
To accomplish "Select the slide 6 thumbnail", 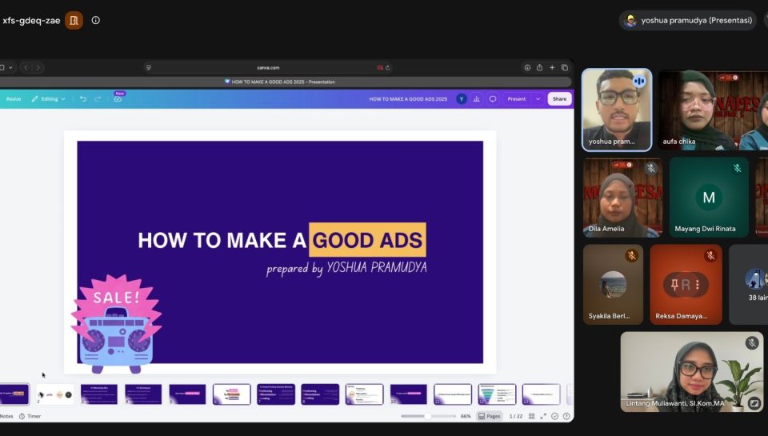I will [x=232, y=394].
